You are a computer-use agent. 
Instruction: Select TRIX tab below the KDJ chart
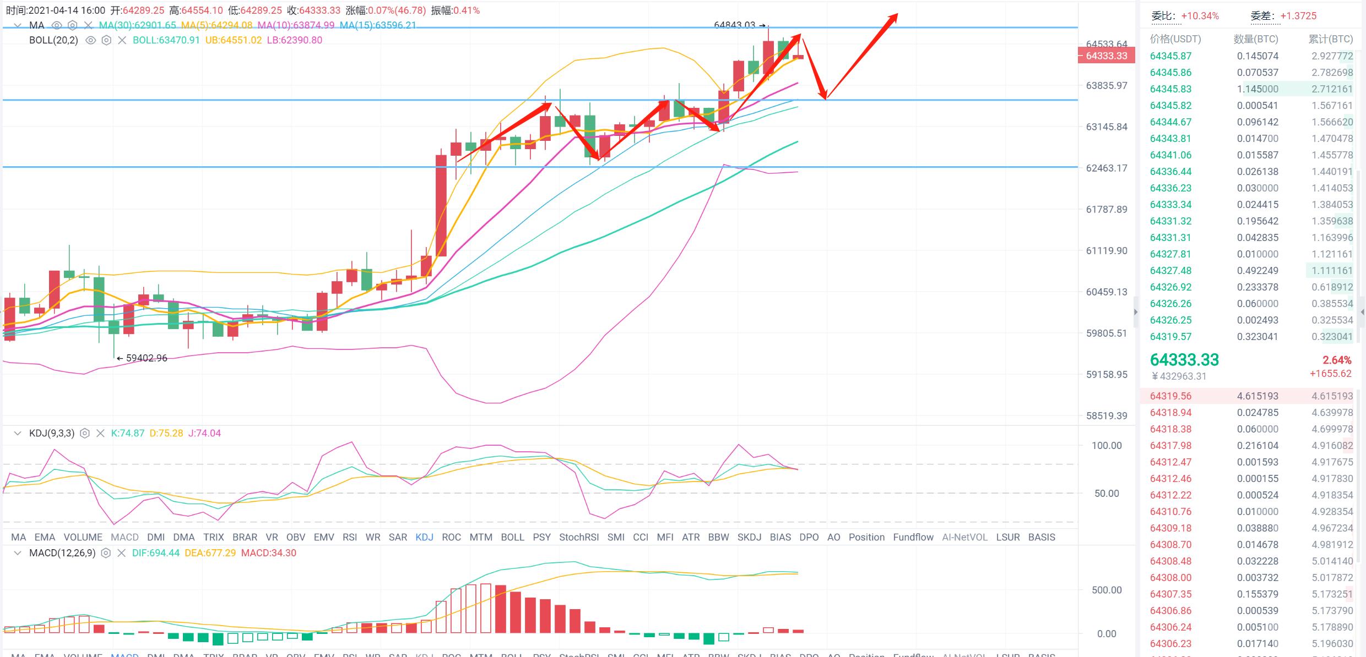tap(213, 537)
